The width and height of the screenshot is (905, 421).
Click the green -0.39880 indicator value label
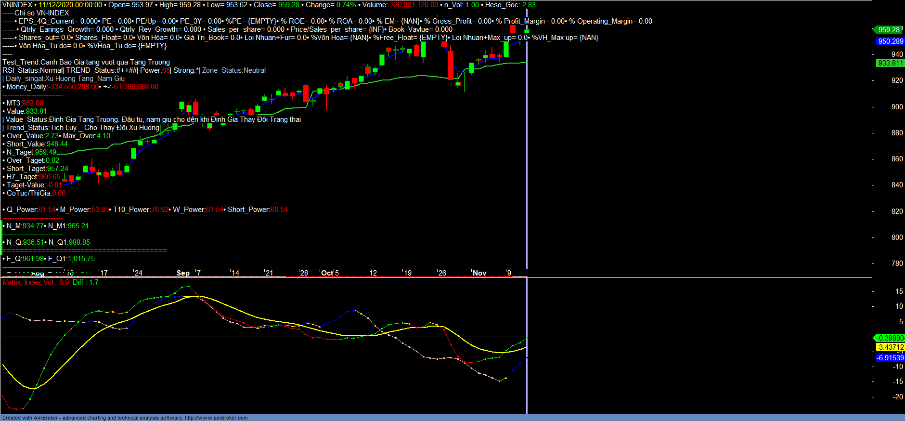point(890,338)
